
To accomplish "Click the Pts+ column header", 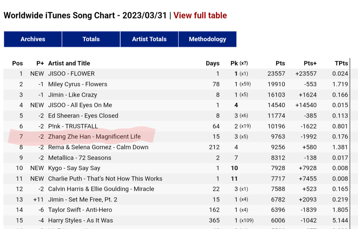I will [310, 63].
